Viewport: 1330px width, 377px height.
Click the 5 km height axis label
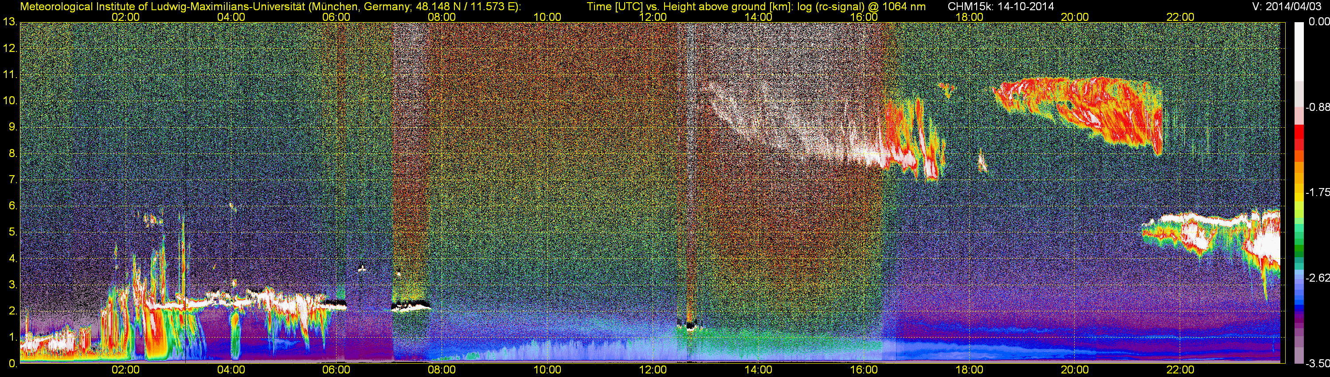click(12, 232)
